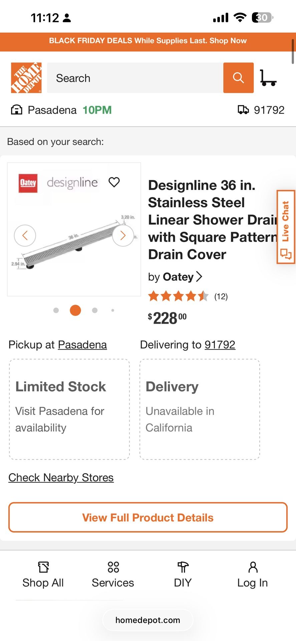The image size is (296, 641).
Task: Expand Oatey brand details via the chevron
Action: [x=200, y=276]
